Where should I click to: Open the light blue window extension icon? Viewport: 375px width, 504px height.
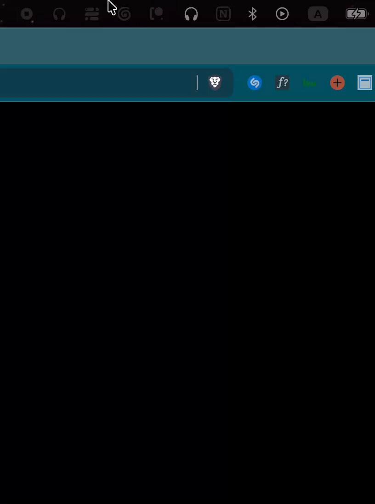365,83
